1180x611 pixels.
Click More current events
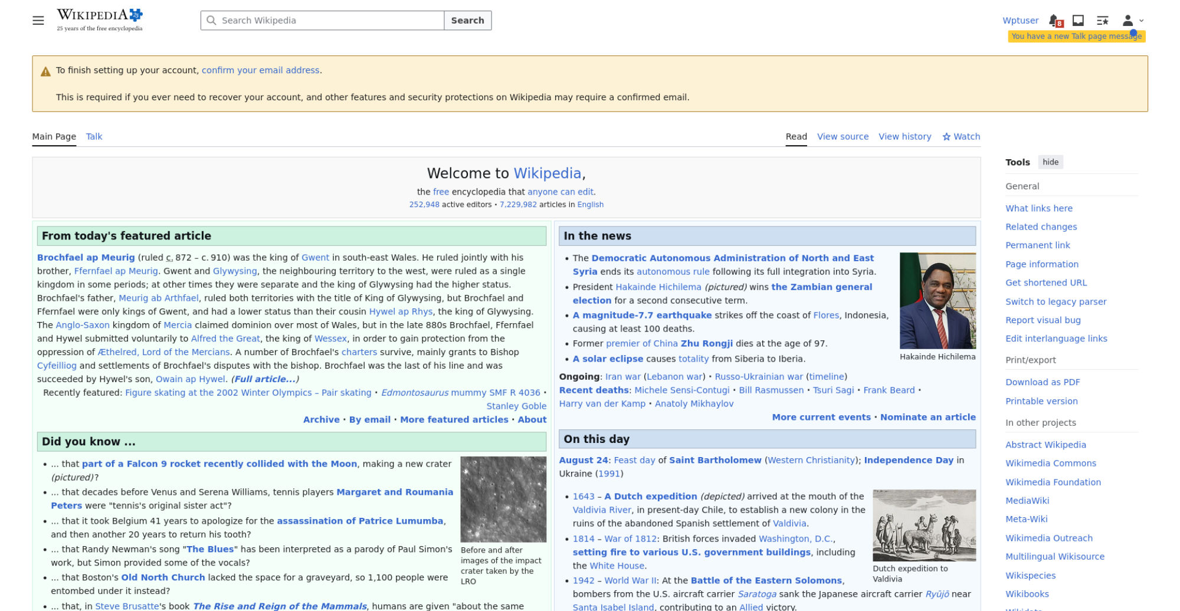point(821,418)
